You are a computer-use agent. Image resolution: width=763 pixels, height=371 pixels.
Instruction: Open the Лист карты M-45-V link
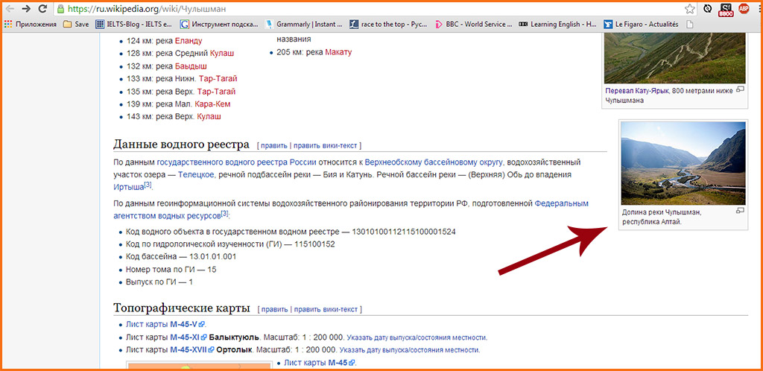(x=164, y=324)
